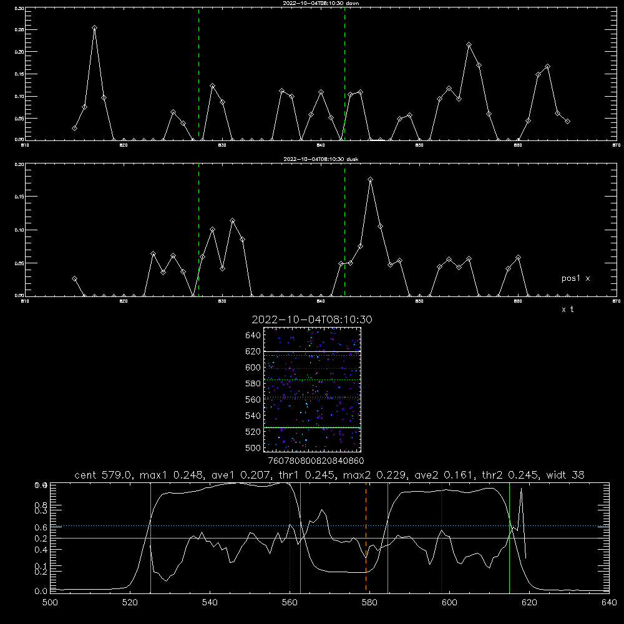
Task: Click scatter image y-axis label 520
Action: 253,432
